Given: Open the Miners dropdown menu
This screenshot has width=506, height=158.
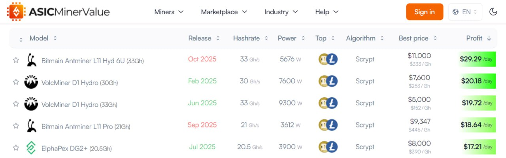Looking at the screenshot, I should click(x=169, y=12).
